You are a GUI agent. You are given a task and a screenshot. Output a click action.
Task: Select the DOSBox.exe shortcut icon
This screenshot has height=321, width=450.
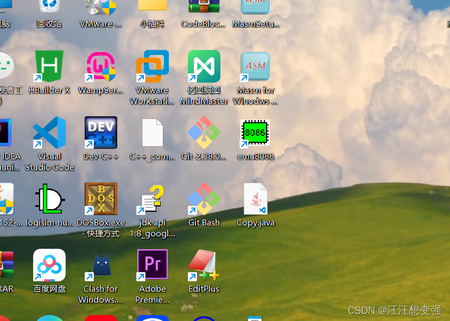point(101,199)
